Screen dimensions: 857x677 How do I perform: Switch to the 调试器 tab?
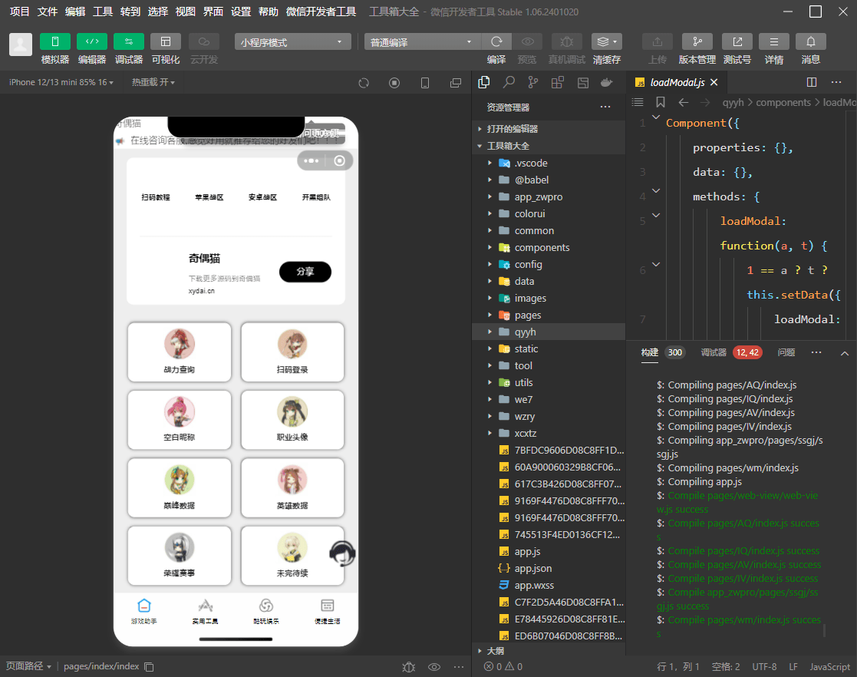713,352
